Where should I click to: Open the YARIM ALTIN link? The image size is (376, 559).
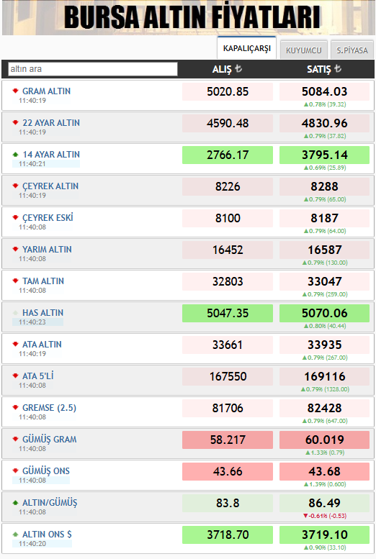(x=47, y=249)
